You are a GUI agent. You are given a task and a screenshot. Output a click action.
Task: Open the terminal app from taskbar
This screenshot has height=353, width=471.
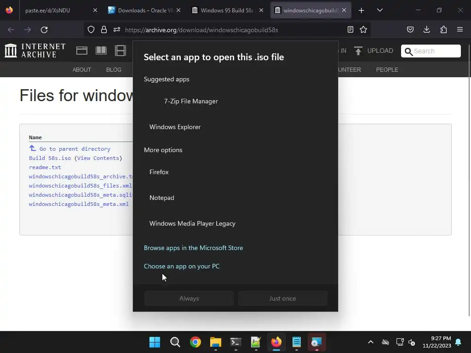[x=236, y=342]
